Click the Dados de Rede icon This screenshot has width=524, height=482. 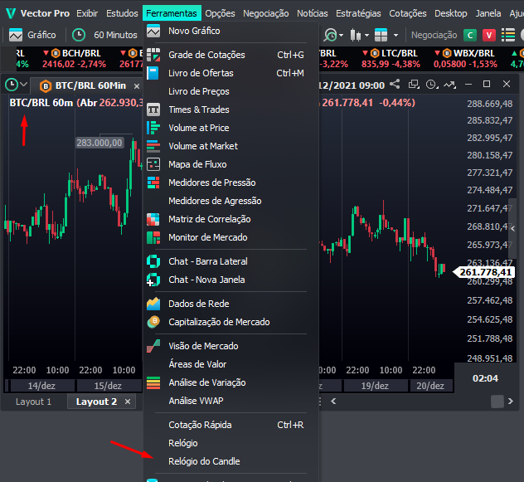(x=153, y=304)
